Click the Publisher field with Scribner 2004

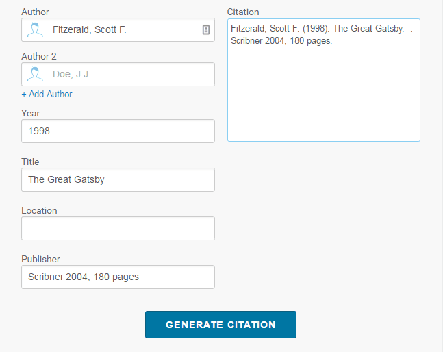[118, 277]
